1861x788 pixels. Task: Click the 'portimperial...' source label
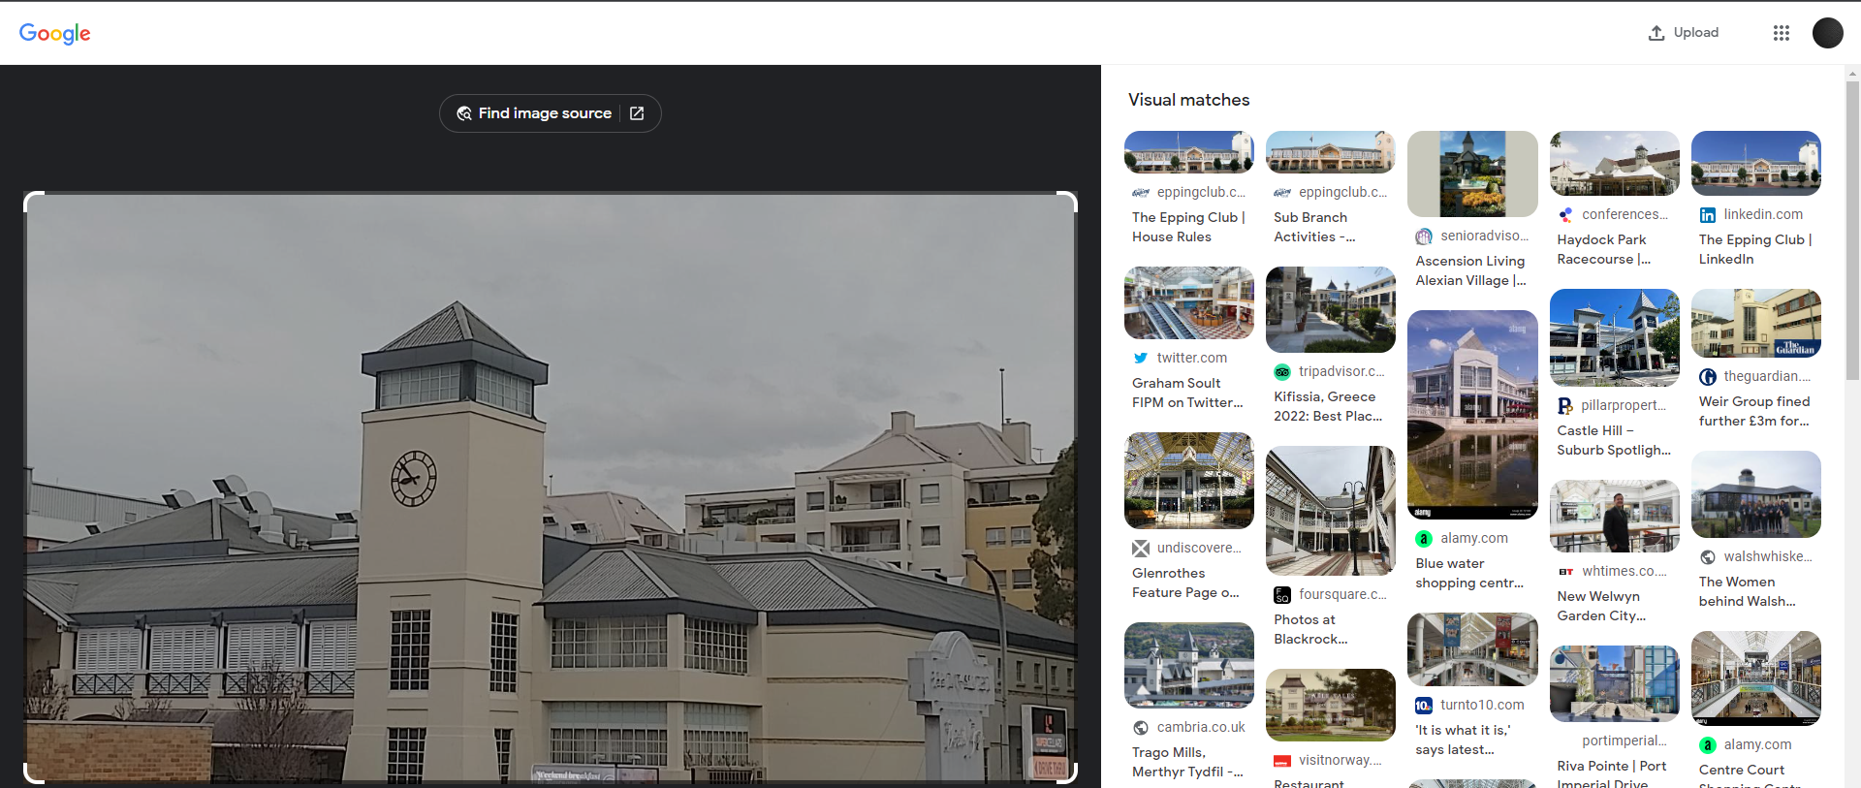coord(1624,741)
